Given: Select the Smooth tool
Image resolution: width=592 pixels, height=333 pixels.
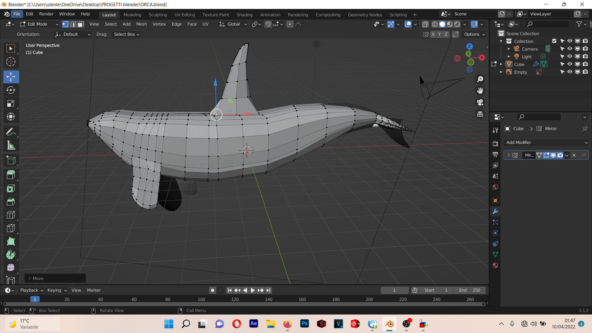Looking at the screenshot, I should coord(11,268).
